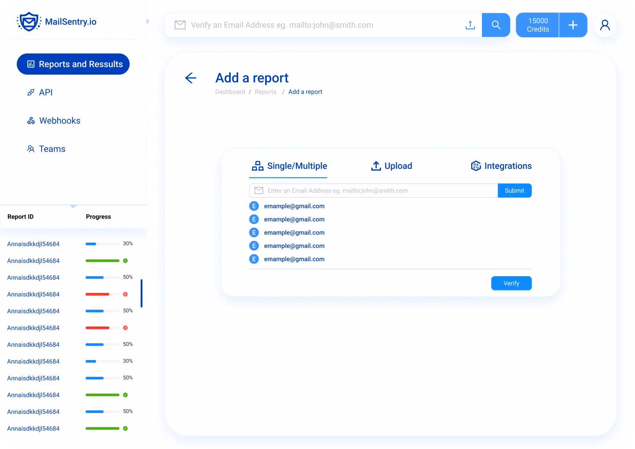635x449 pixels.
Task: Open the API menu item
Action: tap(40, 92)
